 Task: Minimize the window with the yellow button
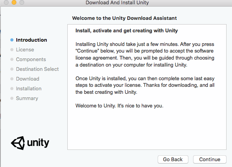tap(14, 2)
